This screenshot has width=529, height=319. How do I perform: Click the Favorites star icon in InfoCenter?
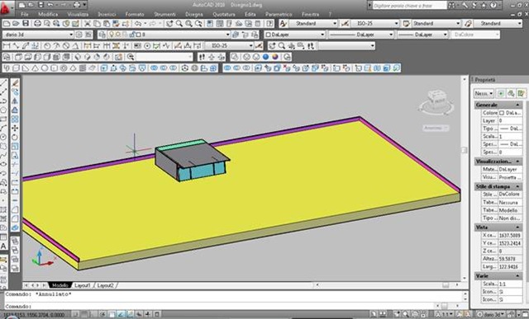tap(484, 5)
